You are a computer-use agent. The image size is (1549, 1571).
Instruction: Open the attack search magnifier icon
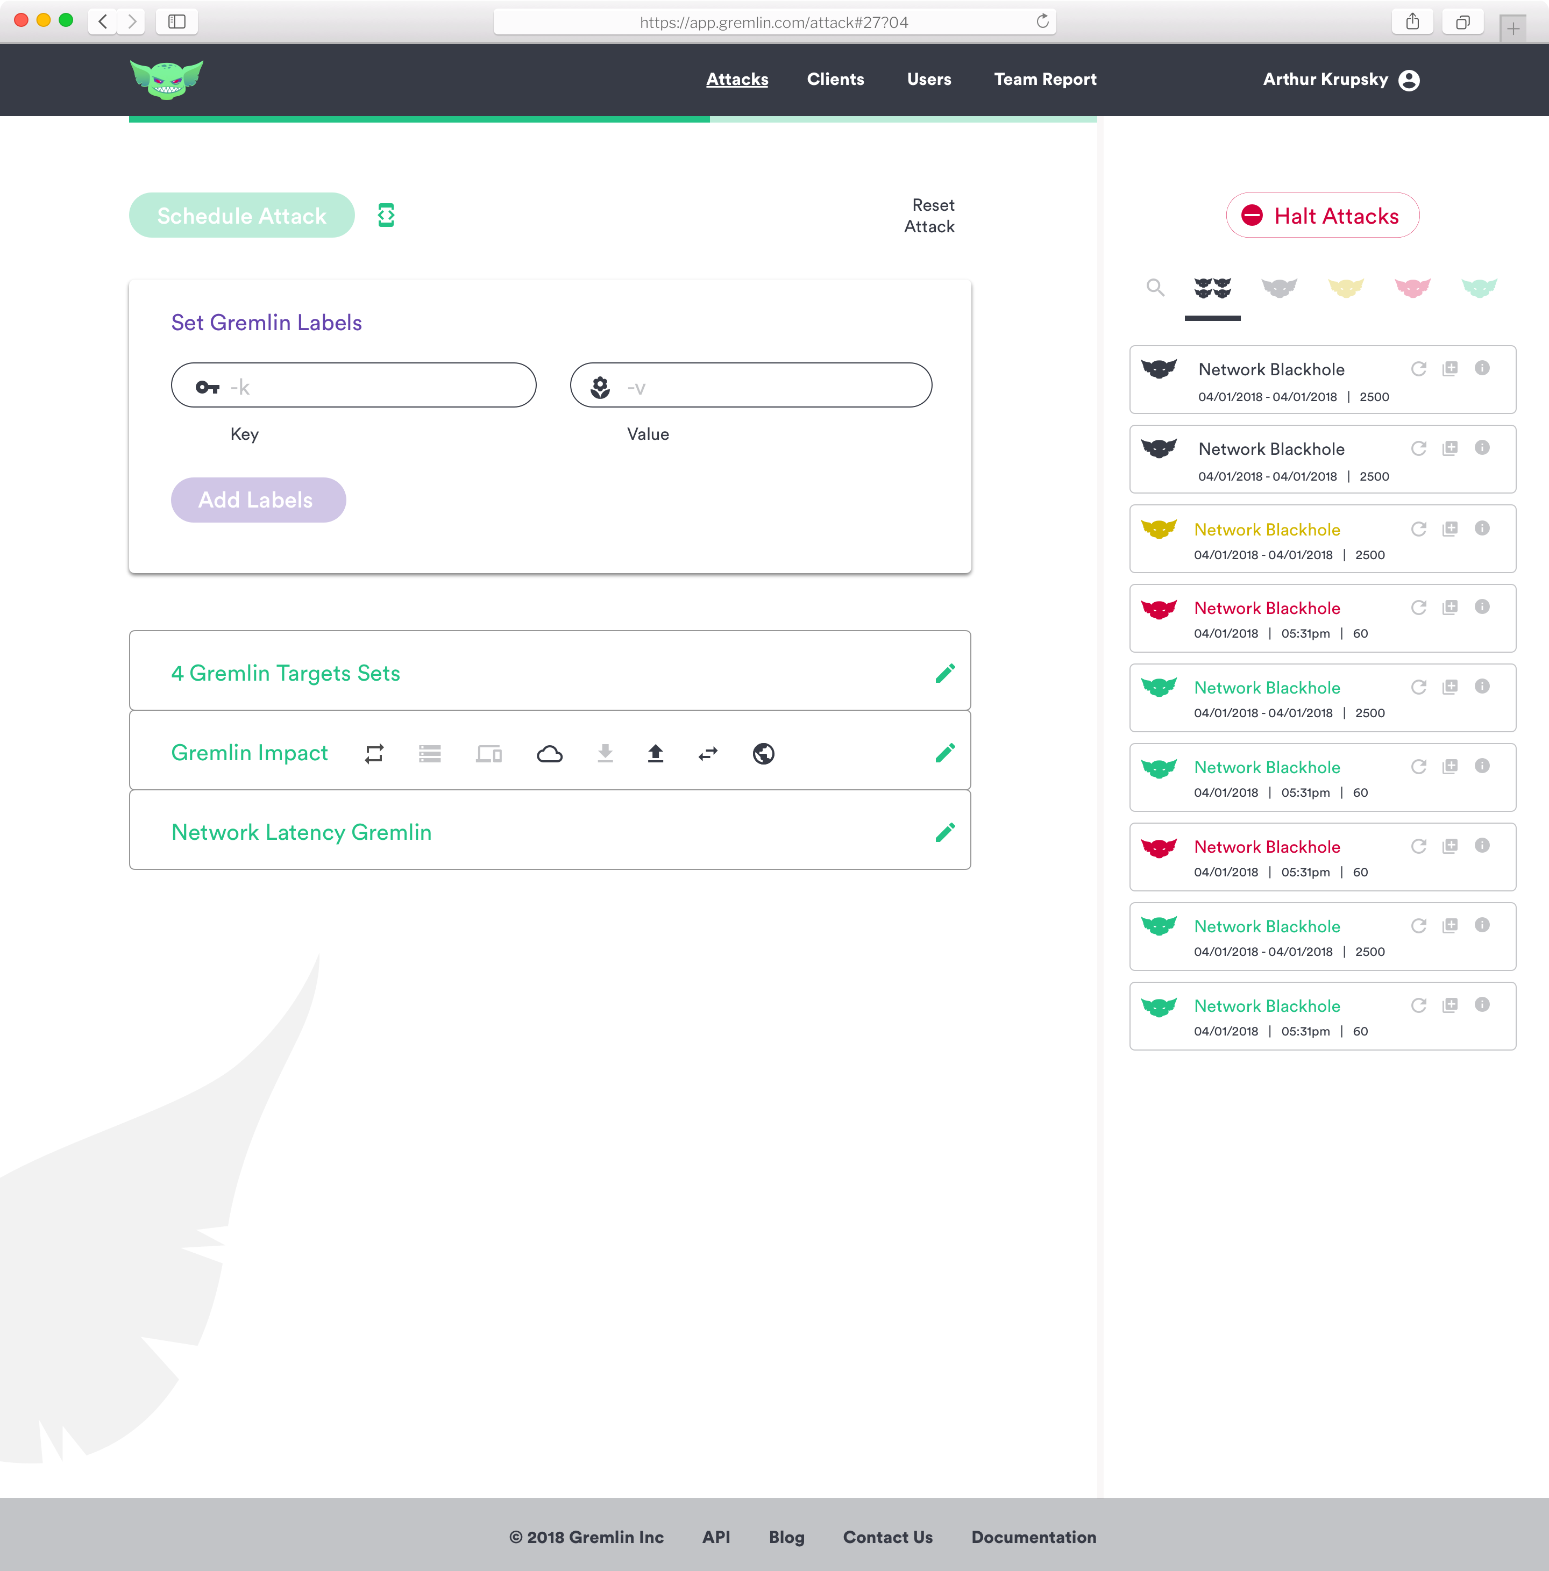[1155, 287]
